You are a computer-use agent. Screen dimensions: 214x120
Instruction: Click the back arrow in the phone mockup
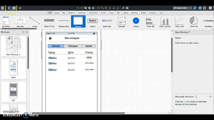50,38
